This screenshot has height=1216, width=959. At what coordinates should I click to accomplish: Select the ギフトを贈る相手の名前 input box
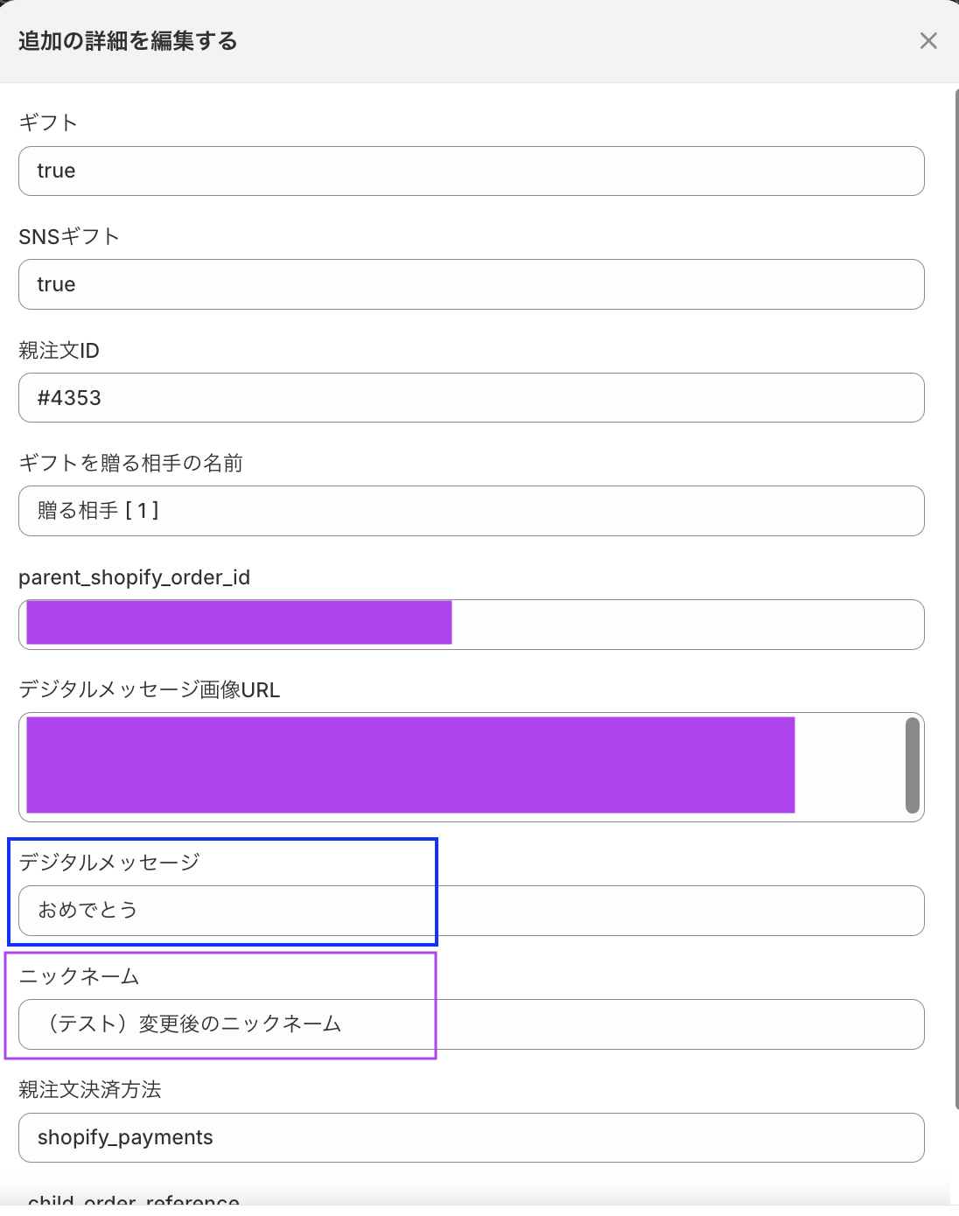tap(471, 511)
